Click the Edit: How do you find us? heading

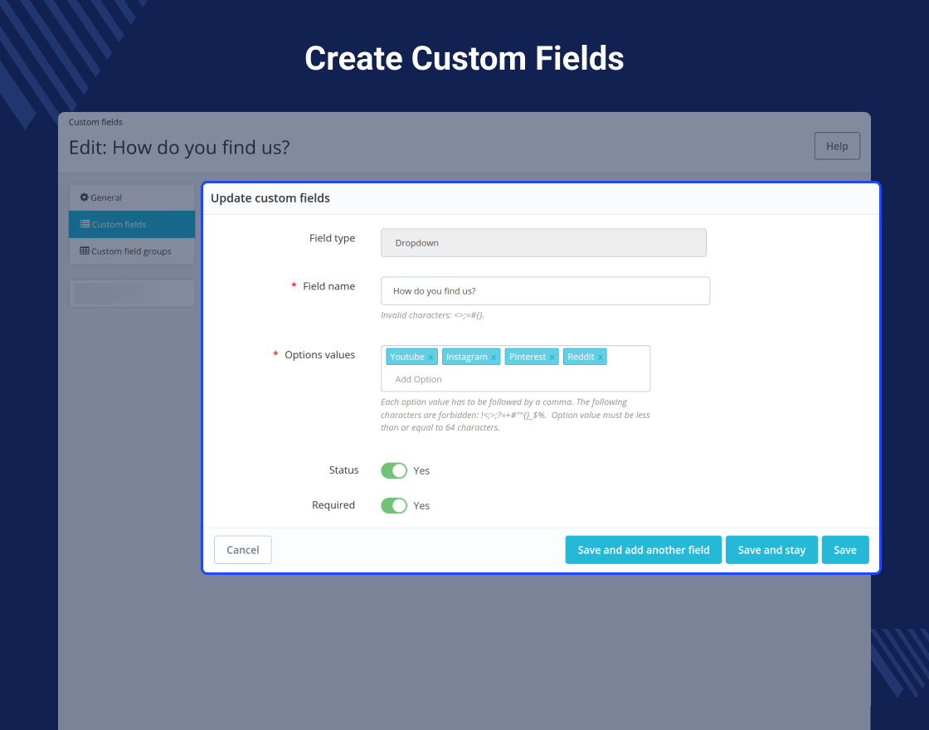(179, 147)
